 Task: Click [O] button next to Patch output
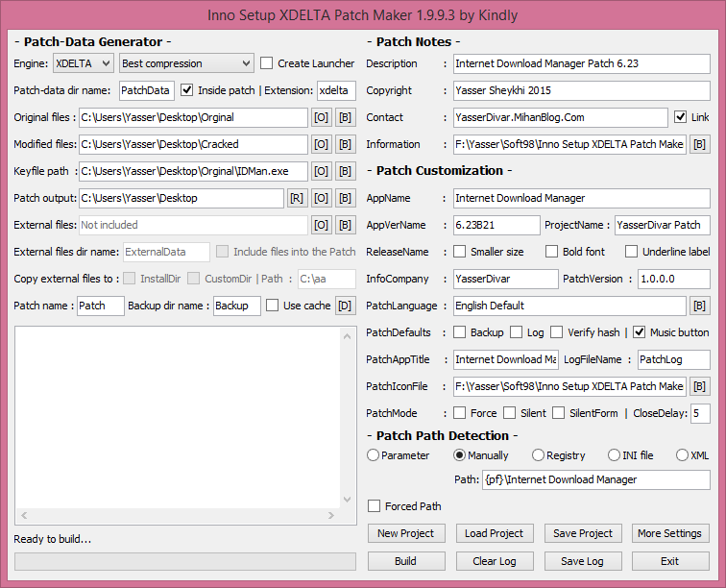click(322, 198)
